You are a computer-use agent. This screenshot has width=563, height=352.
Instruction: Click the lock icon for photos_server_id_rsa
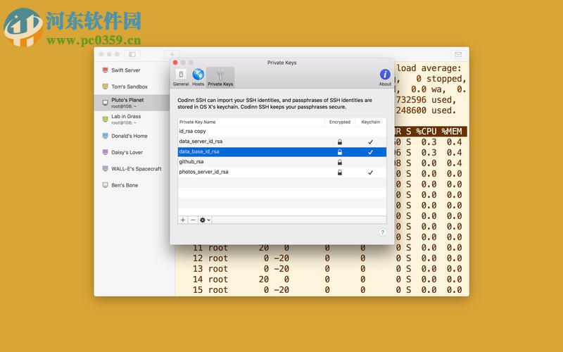point(340,172)
